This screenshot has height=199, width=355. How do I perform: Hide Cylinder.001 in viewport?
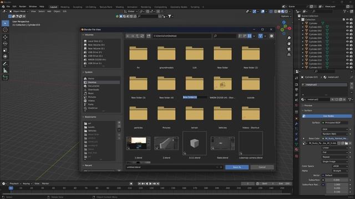(x=347, y=27)
